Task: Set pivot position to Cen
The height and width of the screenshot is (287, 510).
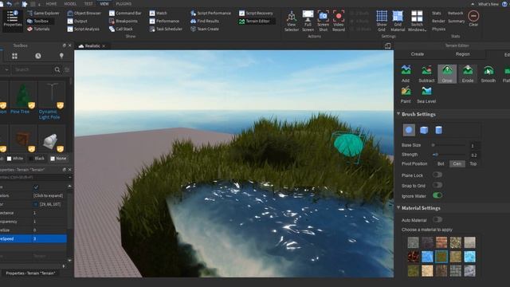Action: point(457,163)
